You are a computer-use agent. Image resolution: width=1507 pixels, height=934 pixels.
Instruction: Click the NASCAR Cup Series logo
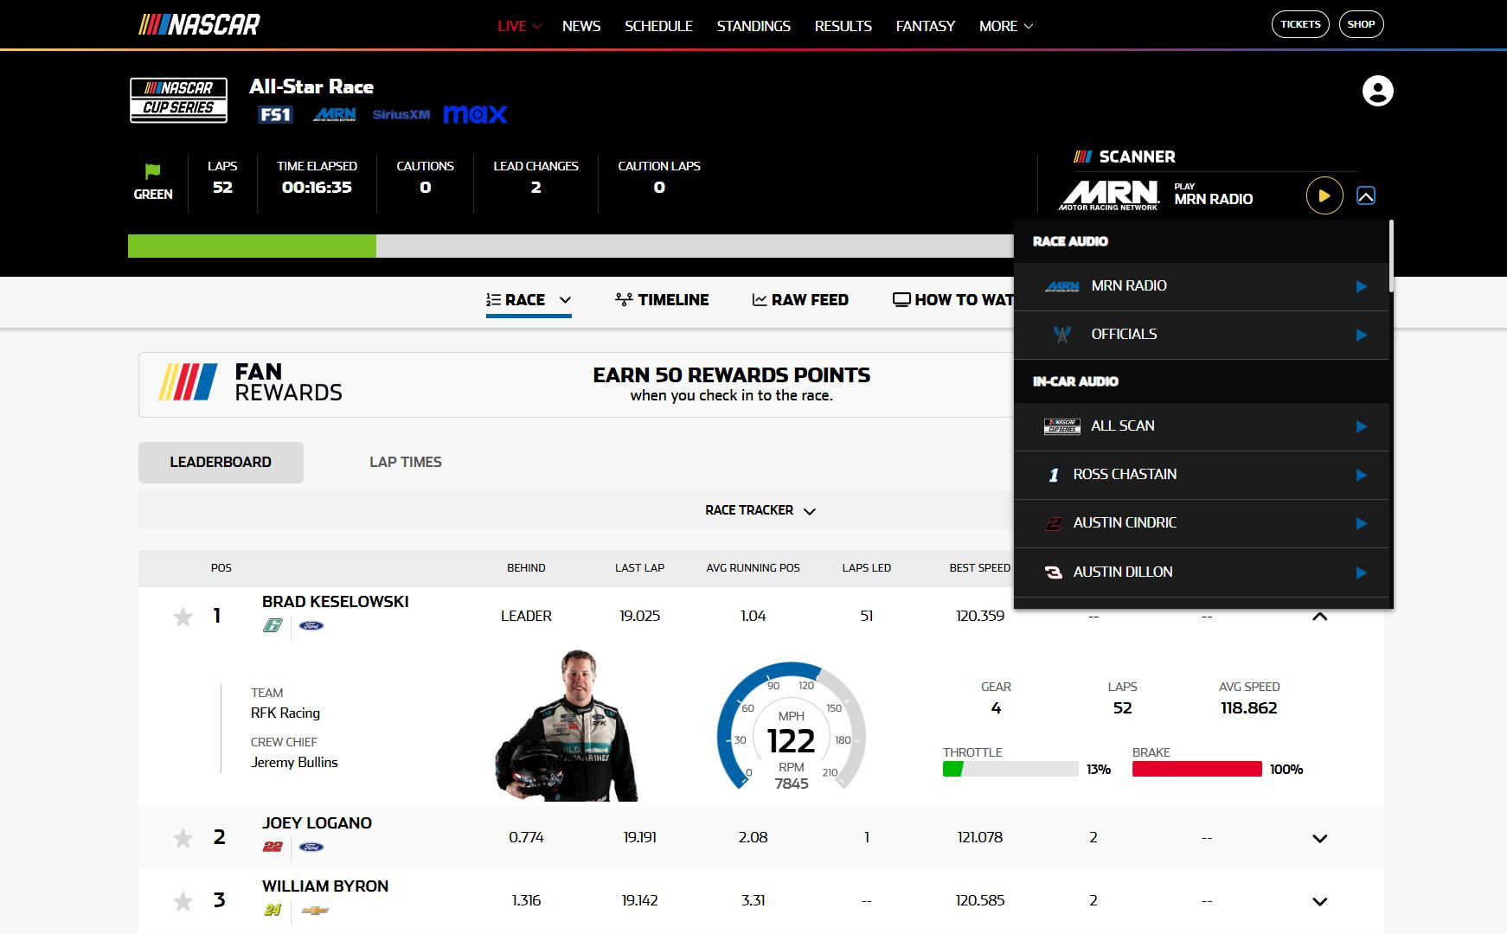[x=179, y=100]
